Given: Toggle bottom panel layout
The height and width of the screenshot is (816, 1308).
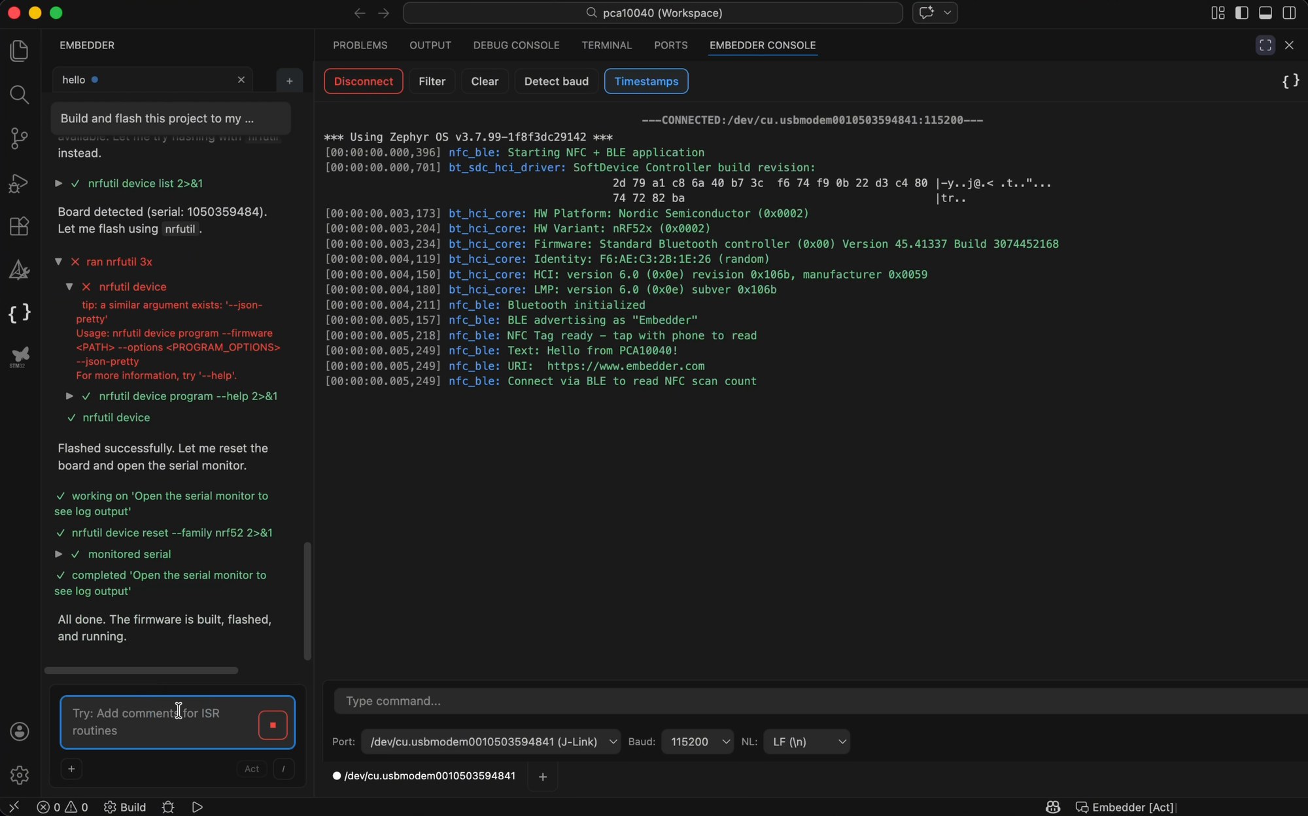Looking at the screenshot, I should coord(1265,12).
